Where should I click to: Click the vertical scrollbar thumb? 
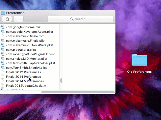pyautogui.click(x=61, y=80)
